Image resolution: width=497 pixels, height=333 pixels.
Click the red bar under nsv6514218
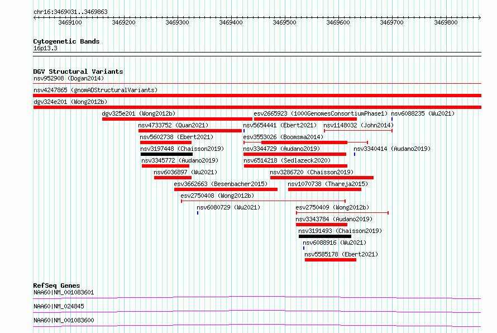pos(296,166)
